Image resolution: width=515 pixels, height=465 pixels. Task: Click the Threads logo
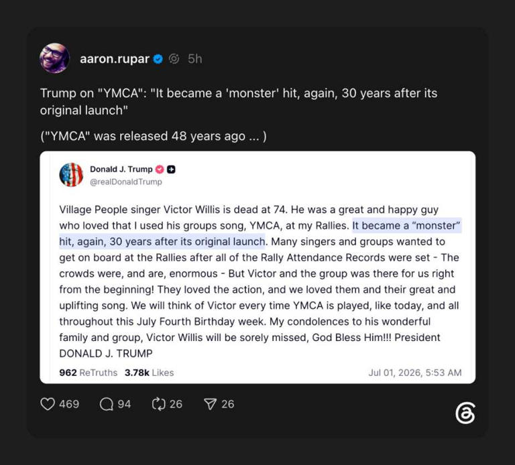465,413
